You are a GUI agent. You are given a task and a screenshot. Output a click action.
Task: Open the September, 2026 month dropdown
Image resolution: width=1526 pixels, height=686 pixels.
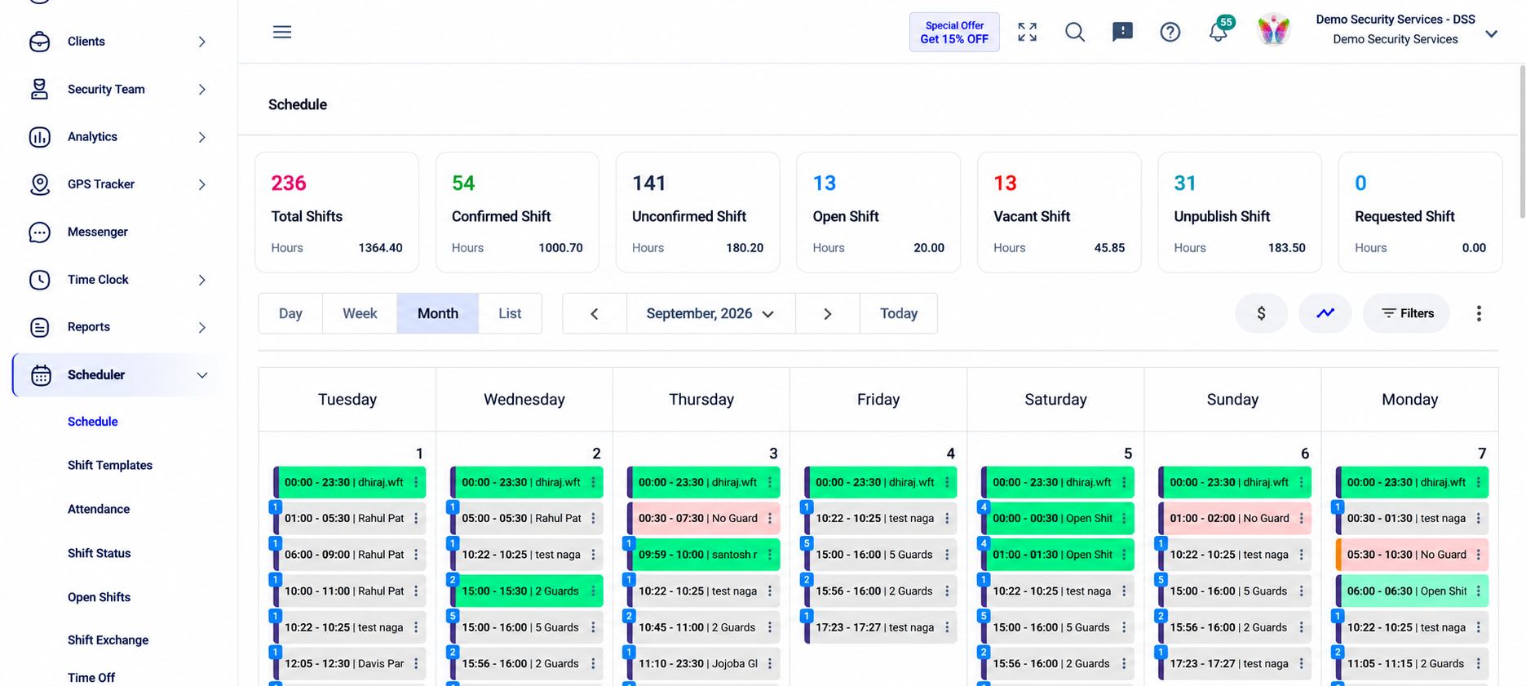click(x=710, y=313)
